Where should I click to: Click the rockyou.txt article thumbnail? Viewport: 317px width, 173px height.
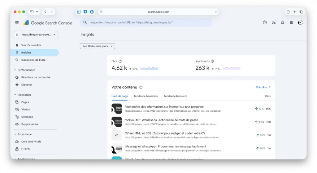pos(117,122)
